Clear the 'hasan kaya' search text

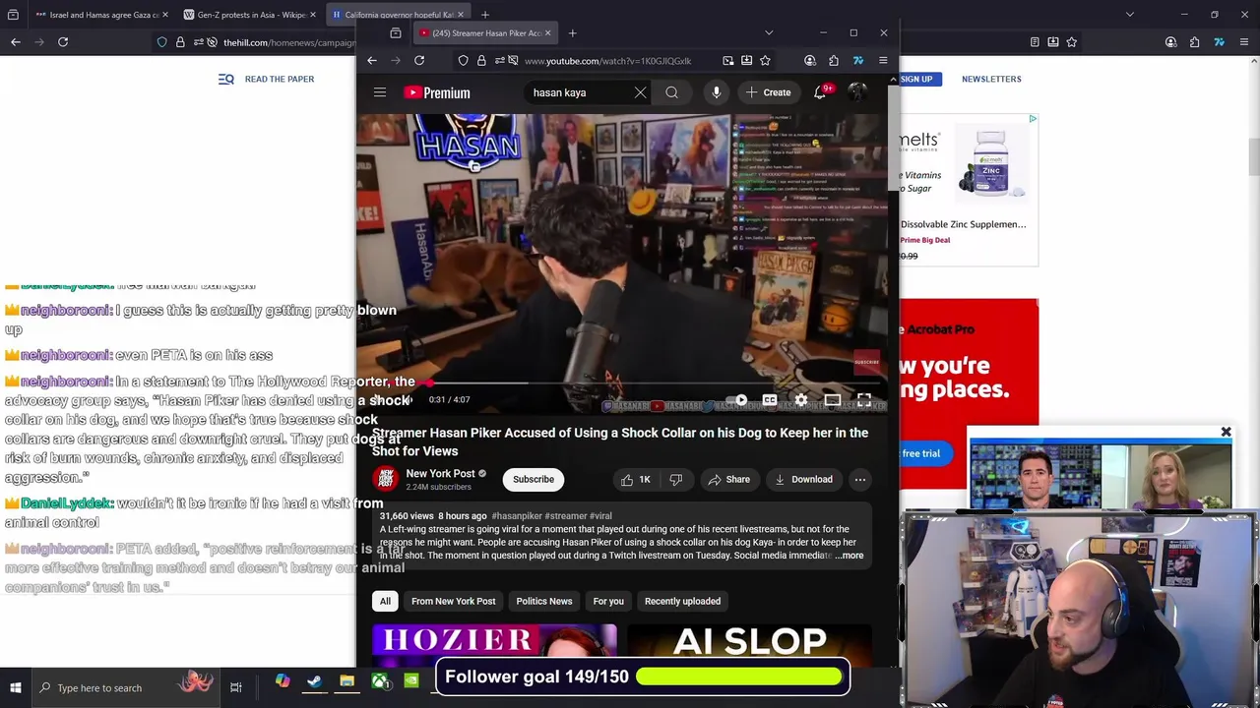coord(640,92)
